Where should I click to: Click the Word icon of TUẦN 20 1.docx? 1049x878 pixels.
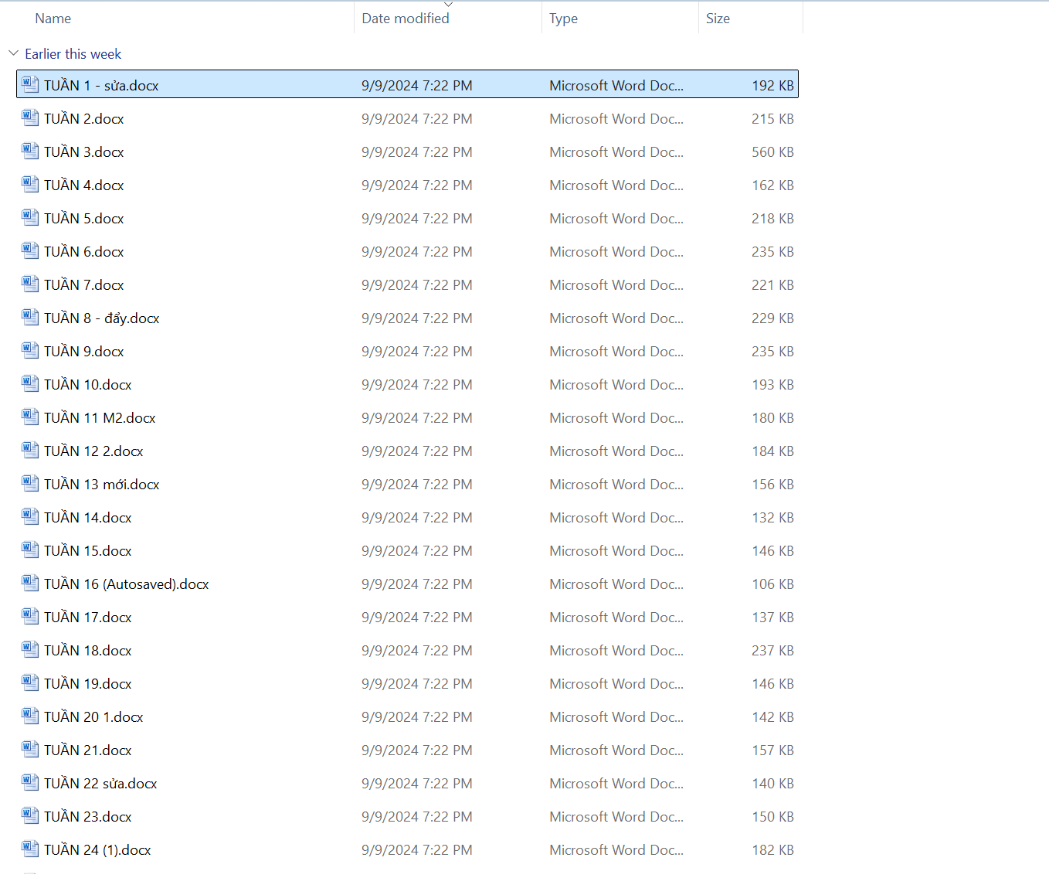pyautogui.click(x=30, y=716)
